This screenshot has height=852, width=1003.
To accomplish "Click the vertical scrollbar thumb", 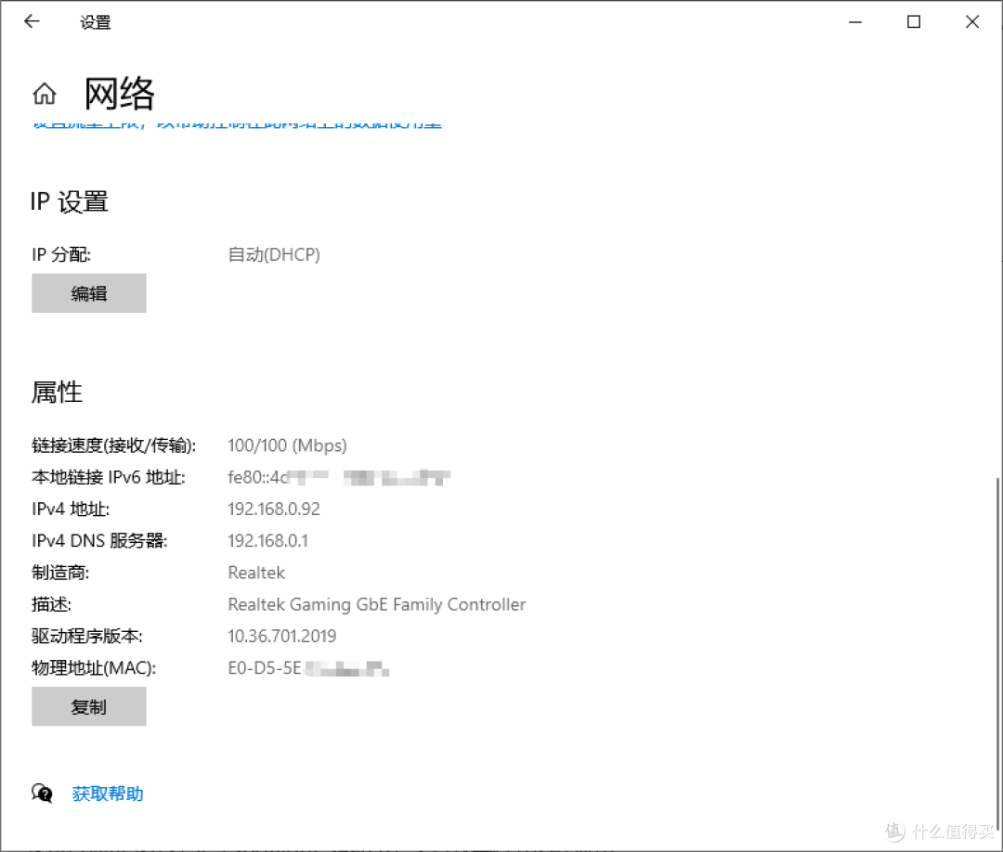I will coord(996,655).
